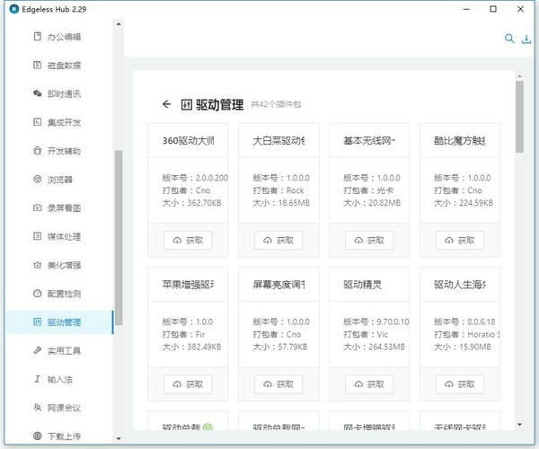Get the 大白菜驱动 plugin
This screenshot has height=449, width=539.
point(278,241)
